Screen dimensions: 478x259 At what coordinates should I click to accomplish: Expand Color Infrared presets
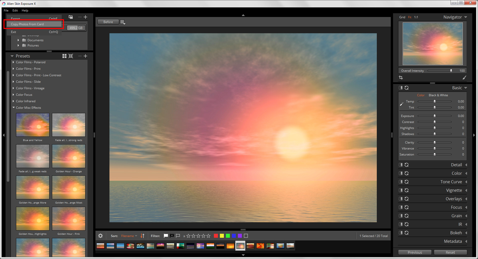[13, 101]
